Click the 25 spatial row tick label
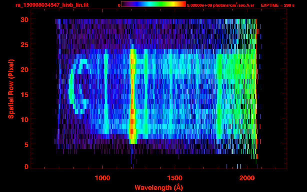 pos(24,44)
